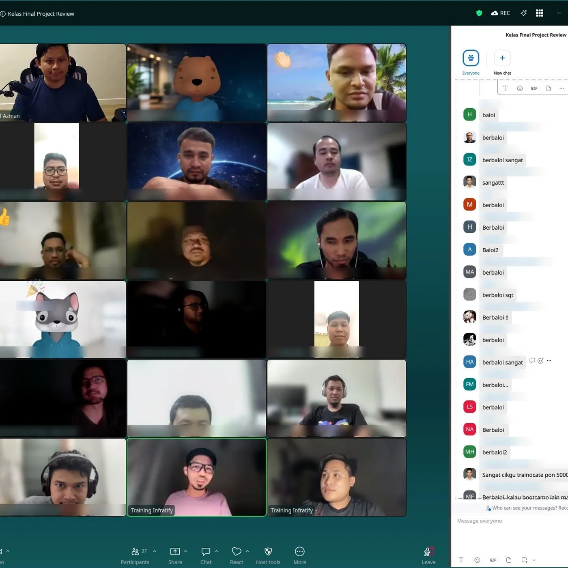This screenshot has height=568, width=568.
Task: Select the Everyone chat channel
Action: [471, 62]
